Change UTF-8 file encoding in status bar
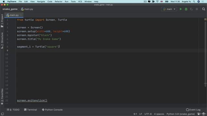Image resolution: width=207 pixels, height=116 pixels. pyautogui.click(x=148, y=114)
